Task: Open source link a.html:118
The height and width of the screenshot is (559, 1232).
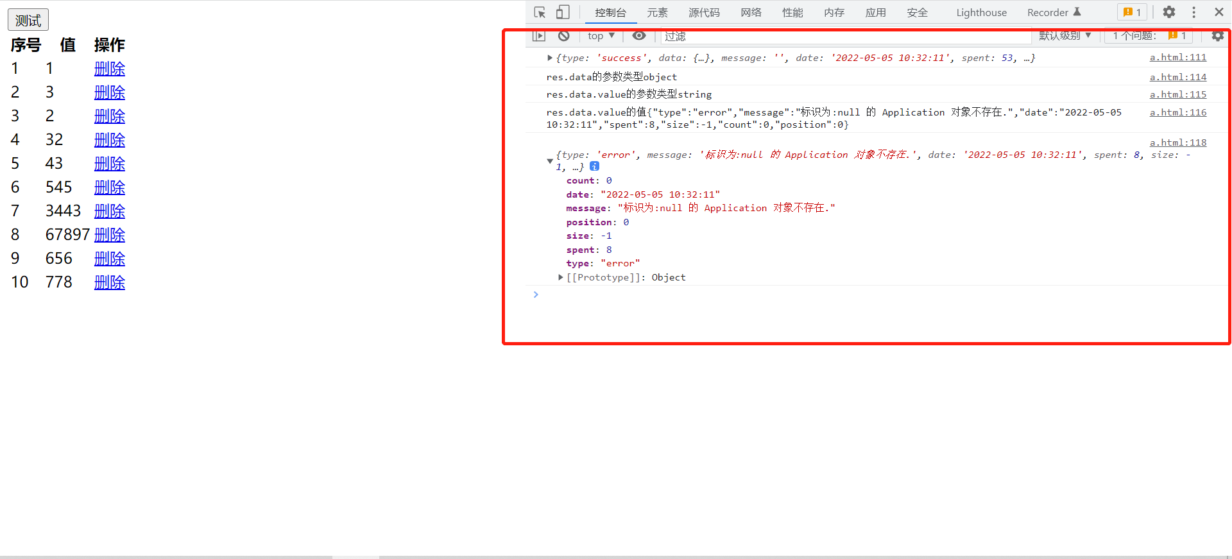Action: pos(1178,142)
